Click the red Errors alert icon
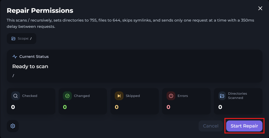 click(171, 96)
